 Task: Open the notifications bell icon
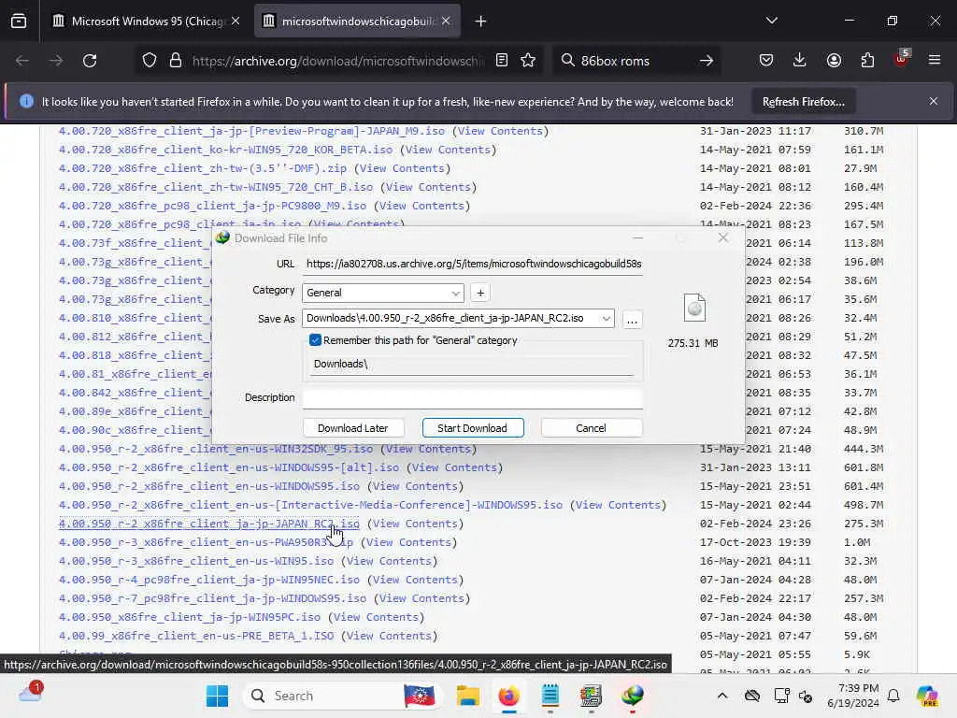893,696
